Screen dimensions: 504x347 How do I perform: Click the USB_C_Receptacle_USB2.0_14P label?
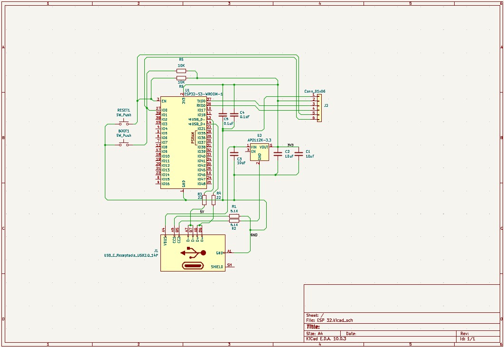[x=131, y=255]
